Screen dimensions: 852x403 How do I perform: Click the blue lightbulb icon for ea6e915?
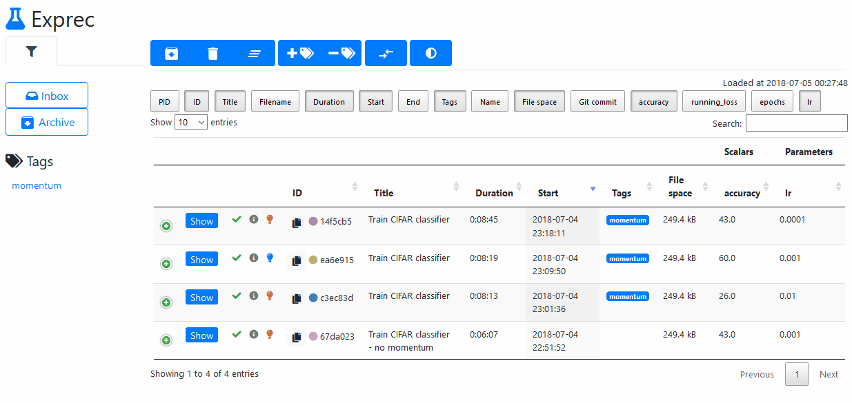(x=270, y=258)
